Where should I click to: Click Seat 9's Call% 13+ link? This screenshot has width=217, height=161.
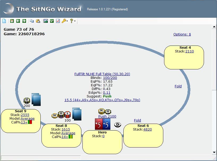[x=24, y=122]
